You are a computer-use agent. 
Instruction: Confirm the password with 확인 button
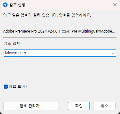coord(79,106)
